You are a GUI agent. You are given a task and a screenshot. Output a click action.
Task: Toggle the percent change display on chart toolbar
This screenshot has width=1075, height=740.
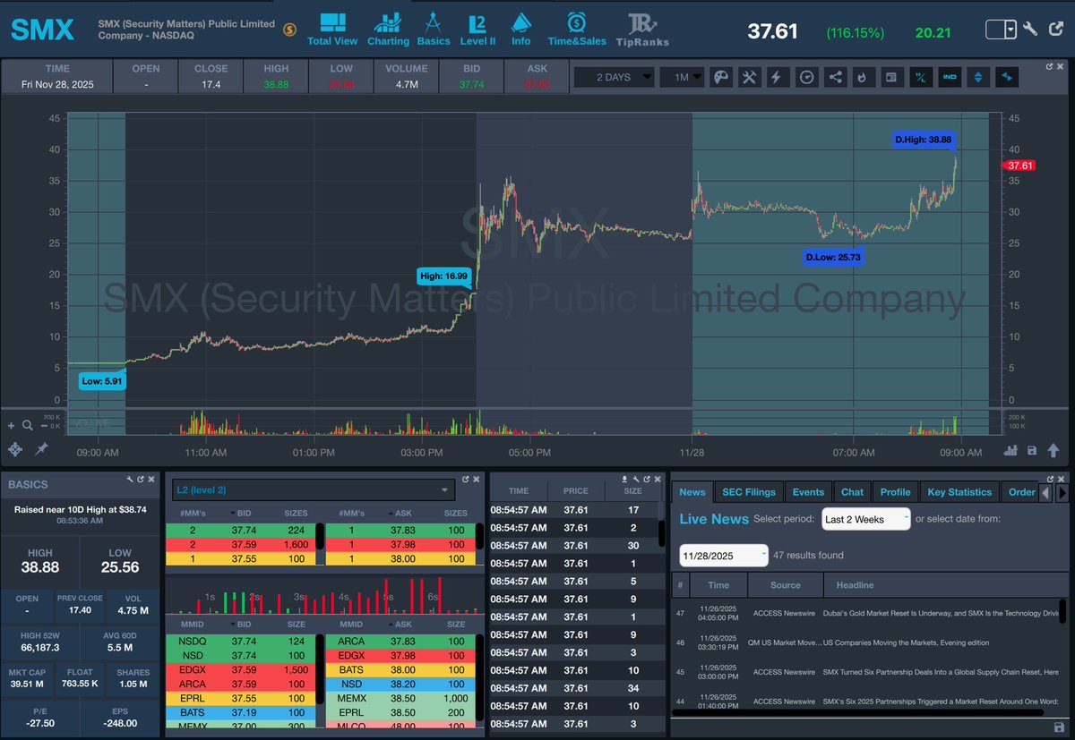click(921, 77)
